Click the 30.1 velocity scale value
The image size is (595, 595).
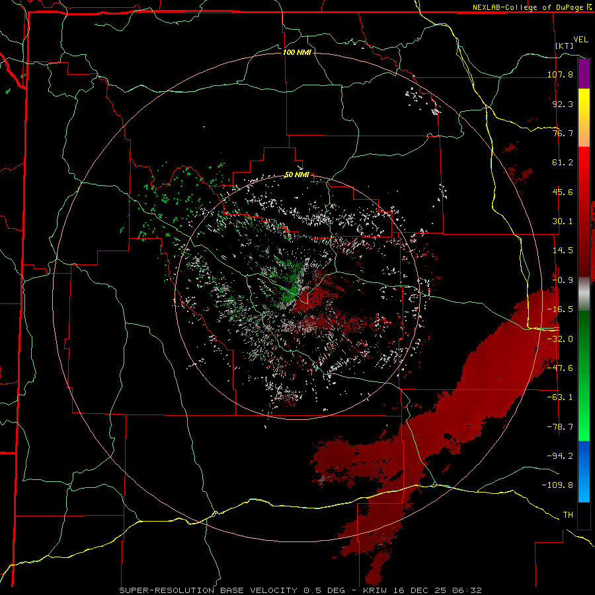[x=563, y=221]
